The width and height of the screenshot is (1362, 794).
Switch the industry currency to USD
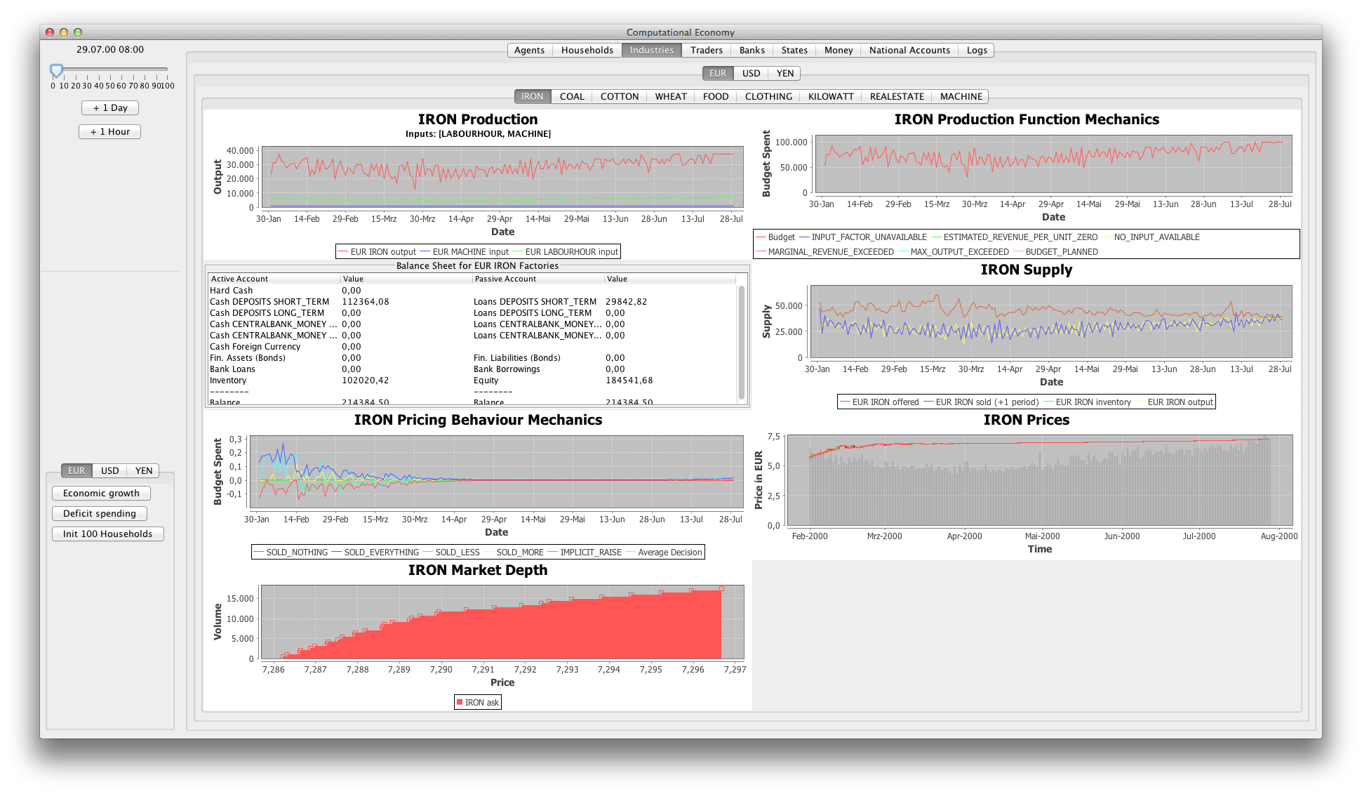[751, 74]
